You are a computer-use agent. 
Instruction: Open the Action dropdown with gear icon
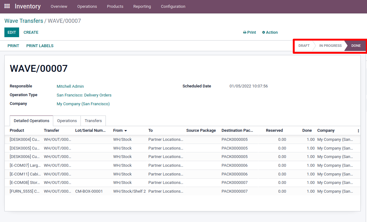tap(270, 32)
